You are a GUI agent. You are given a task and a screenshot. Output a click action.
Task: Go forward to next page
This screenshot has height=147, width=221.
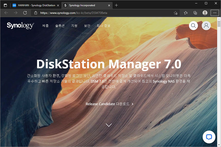tap(15, 13)
